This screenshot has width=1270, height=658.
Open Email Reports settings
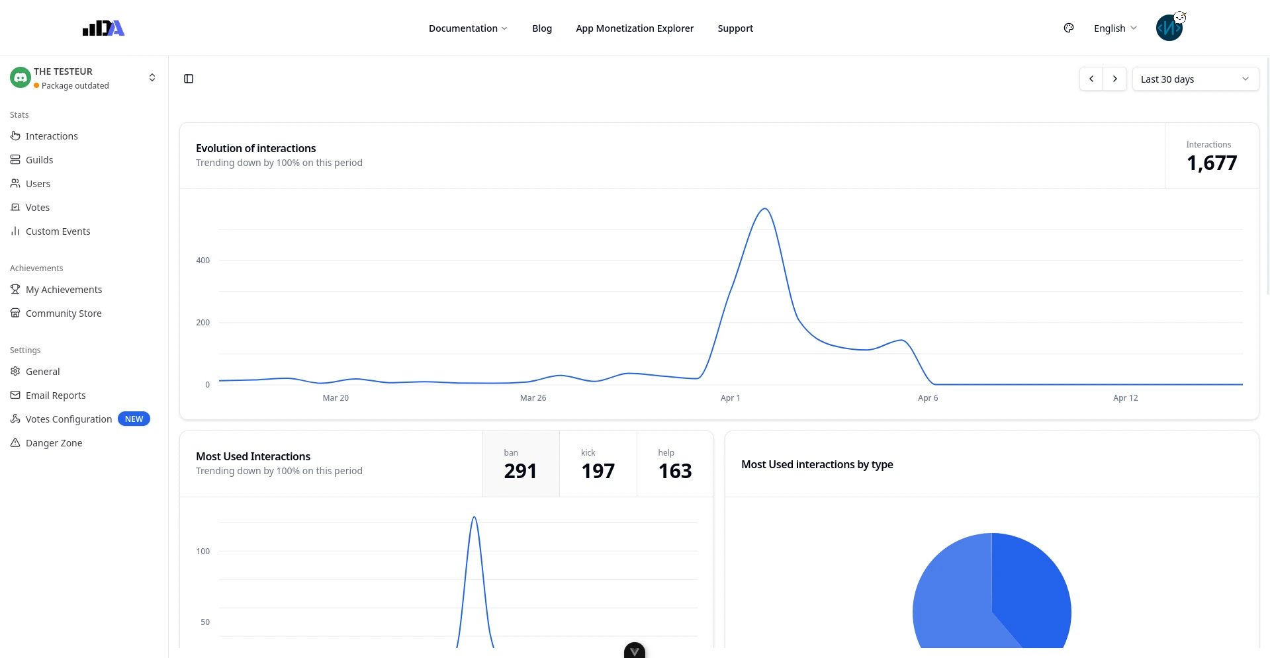(56, 395)
